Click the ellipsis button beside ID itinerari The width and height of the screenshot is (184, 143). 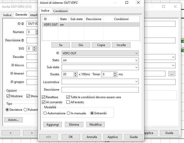[172, 74]
